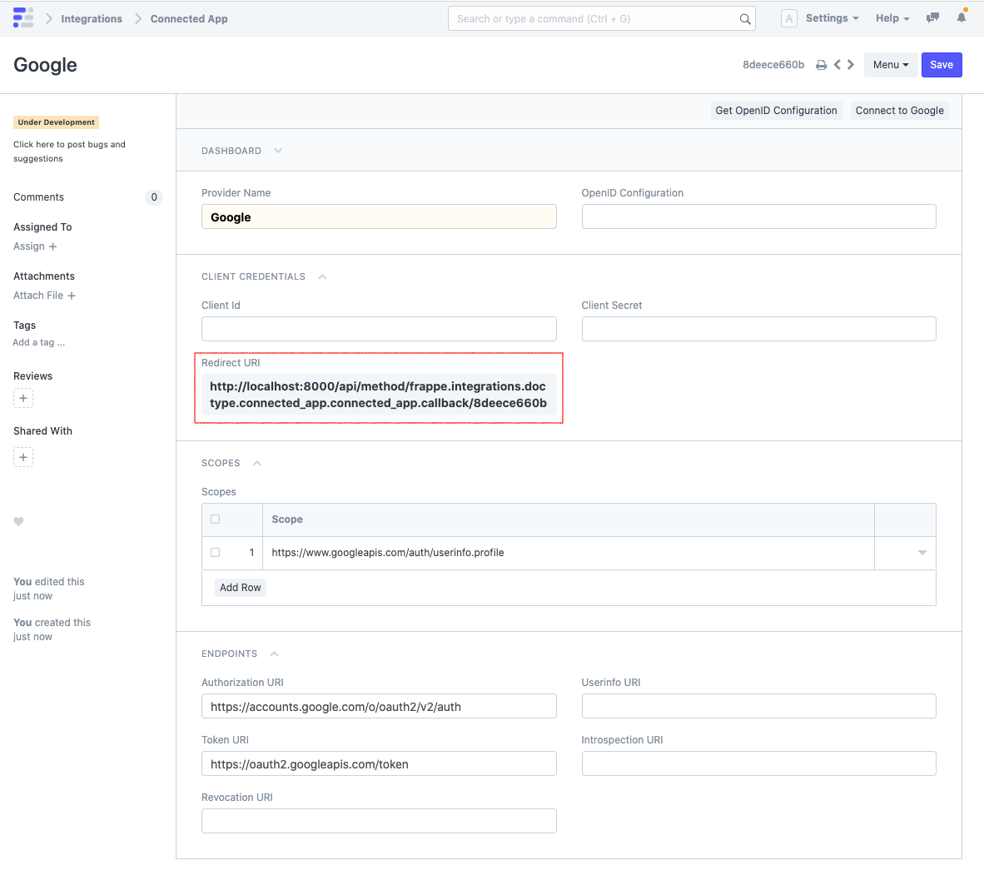Click the heart like icon
Viewport: 984px width, 875px height.
coord(18,521)
